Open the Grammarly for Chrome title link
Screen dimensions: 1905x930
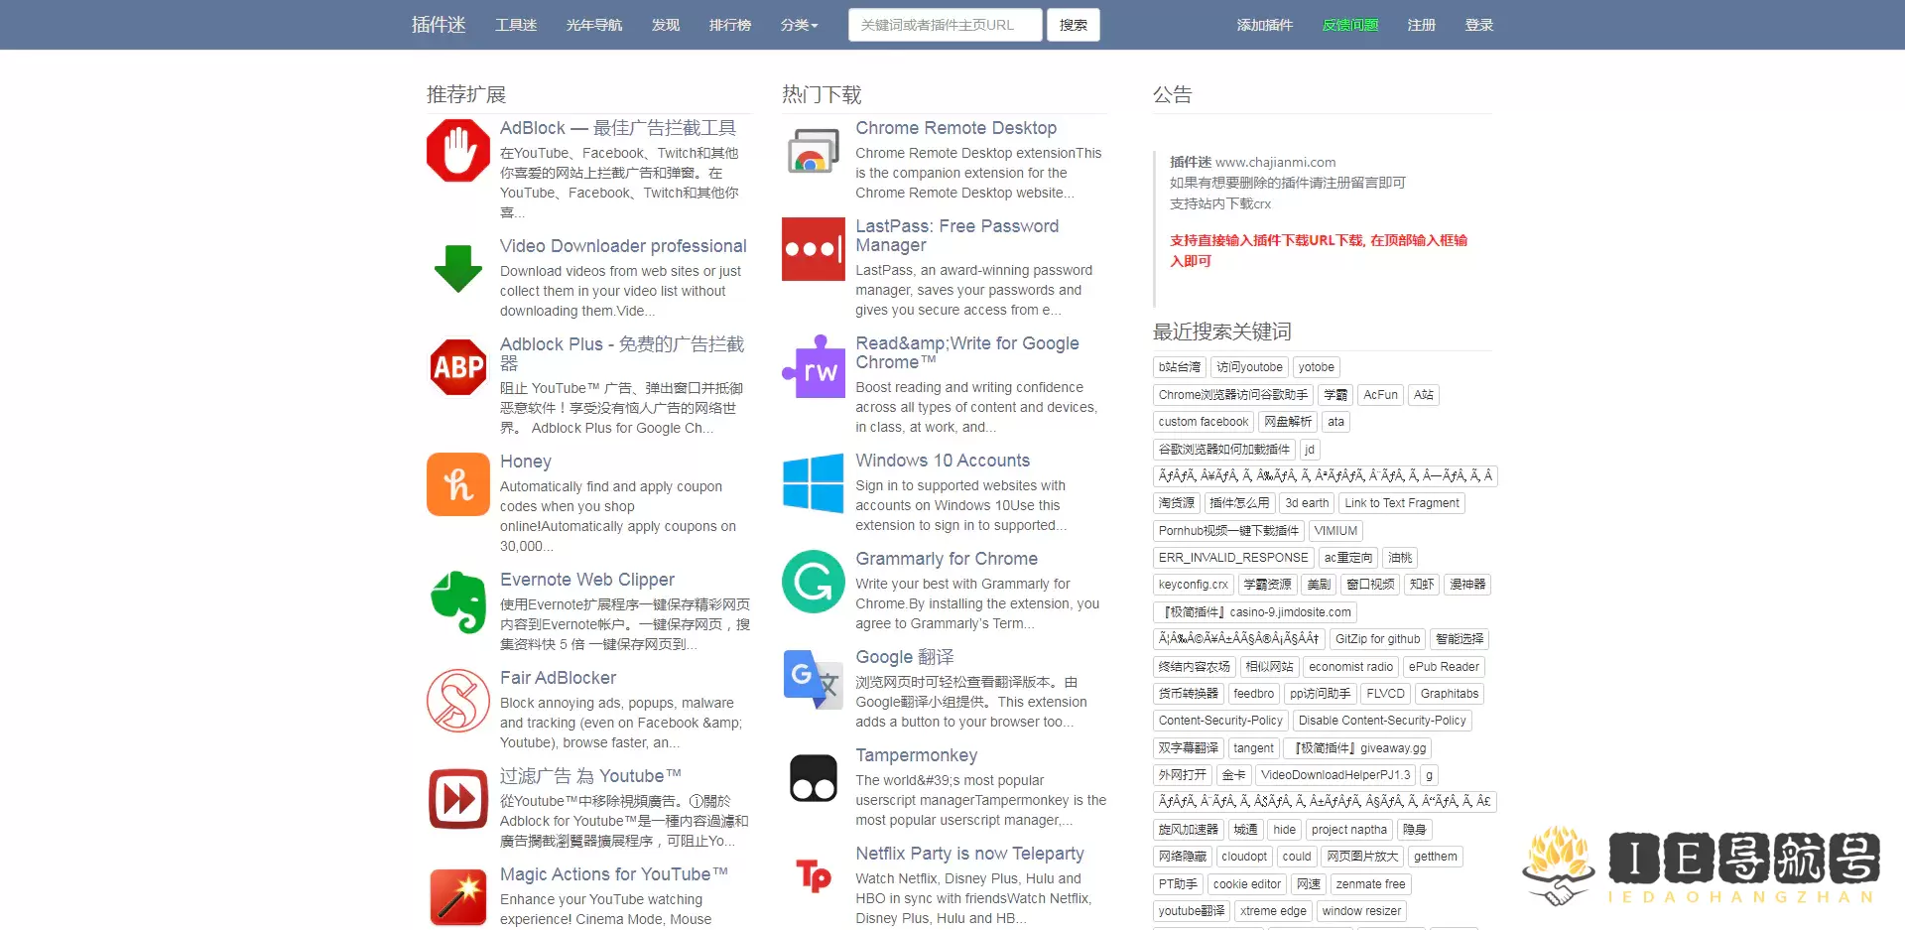pos(947,559)
